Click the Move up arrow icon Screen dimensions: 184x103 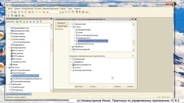pyautogui.click(x=30, y=22)
